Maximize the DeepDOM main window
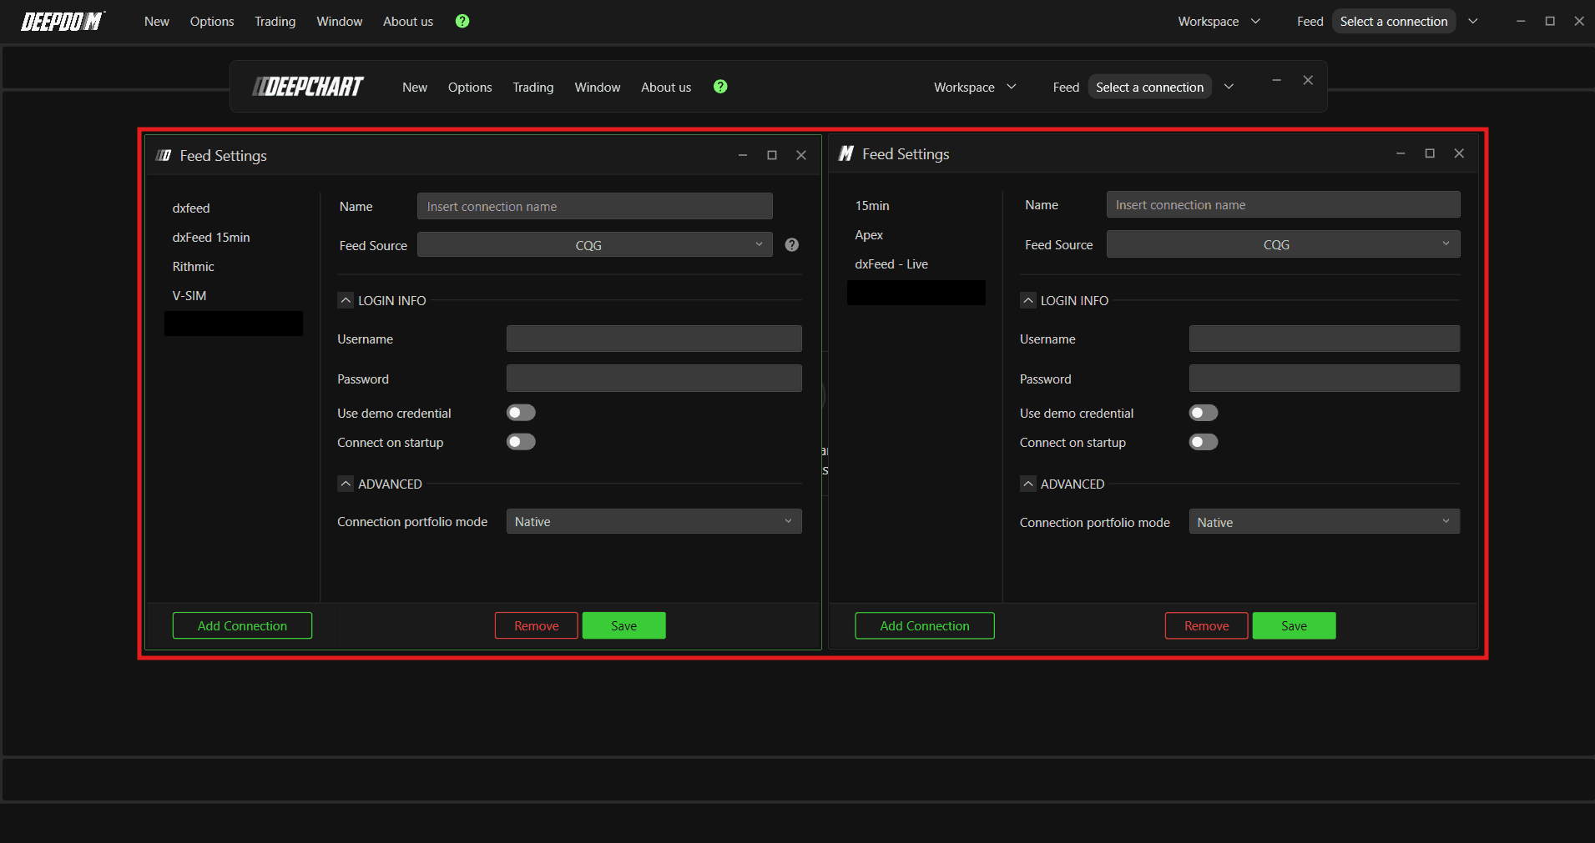 pos(1550,22)
